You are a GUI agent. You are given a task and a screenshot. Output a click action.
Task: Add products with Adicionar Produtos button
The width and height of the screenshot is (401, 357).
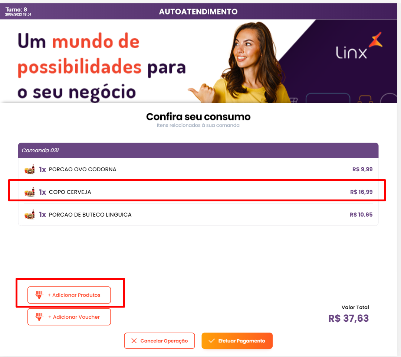tap(69, 295)
